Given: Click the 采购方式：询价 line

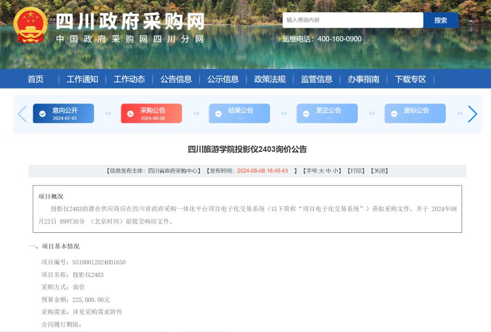Looking at the screenshot, I should pos(63,287).
